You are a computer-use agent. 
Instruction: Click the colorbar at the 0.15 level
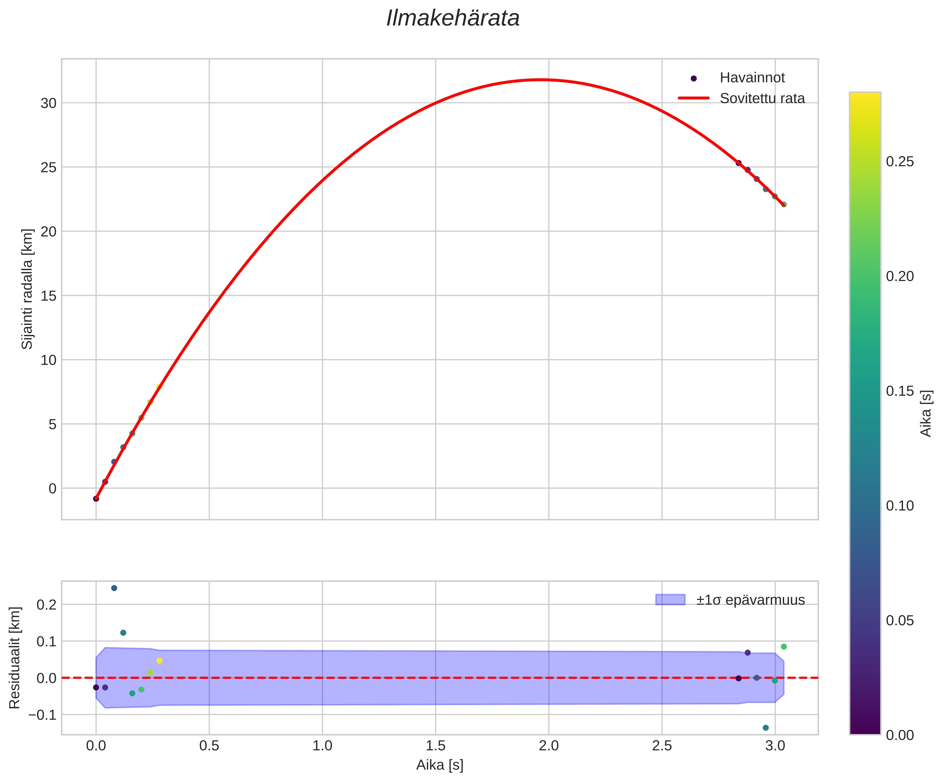click(865, 391)
